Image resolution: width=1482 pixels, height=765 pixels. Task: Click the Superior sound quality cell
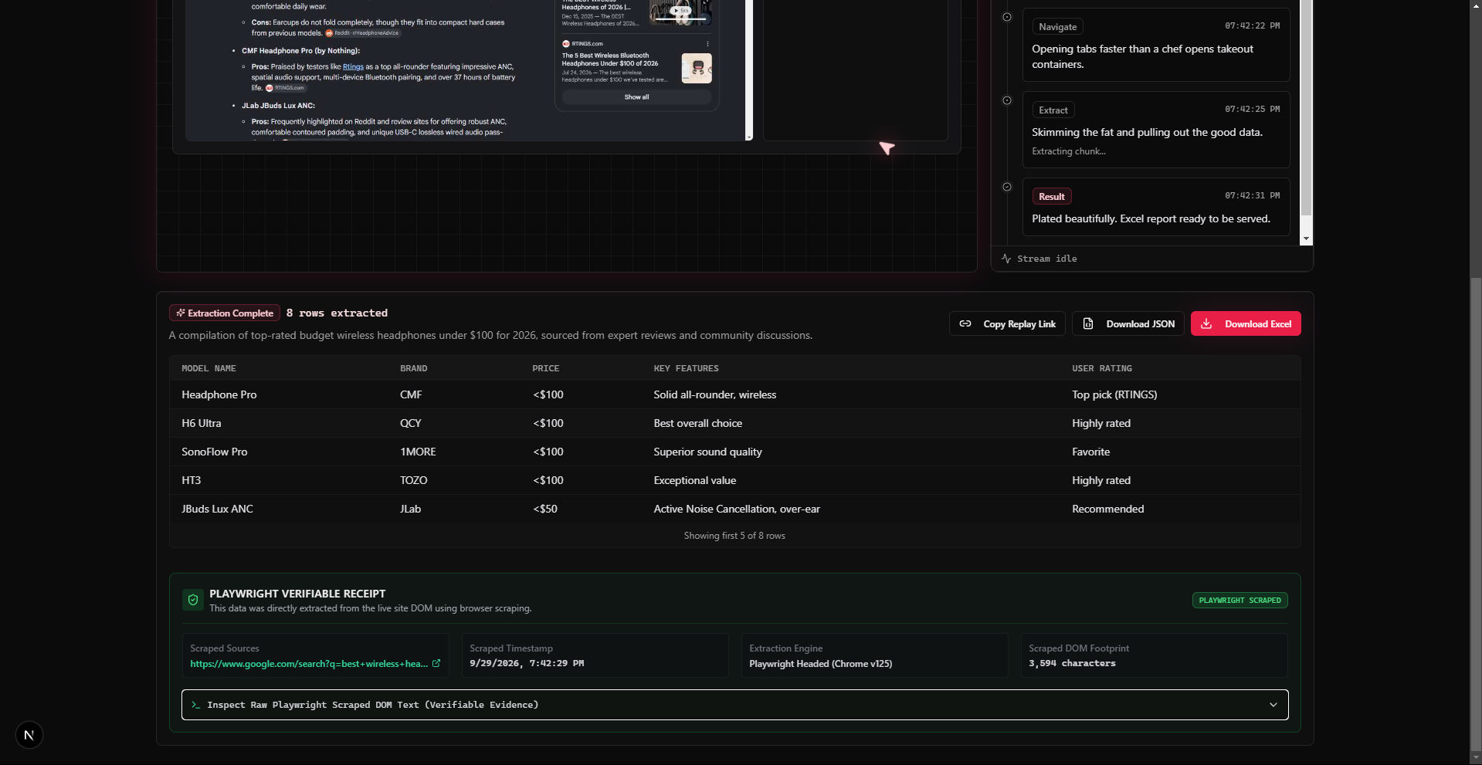[707, 452]
